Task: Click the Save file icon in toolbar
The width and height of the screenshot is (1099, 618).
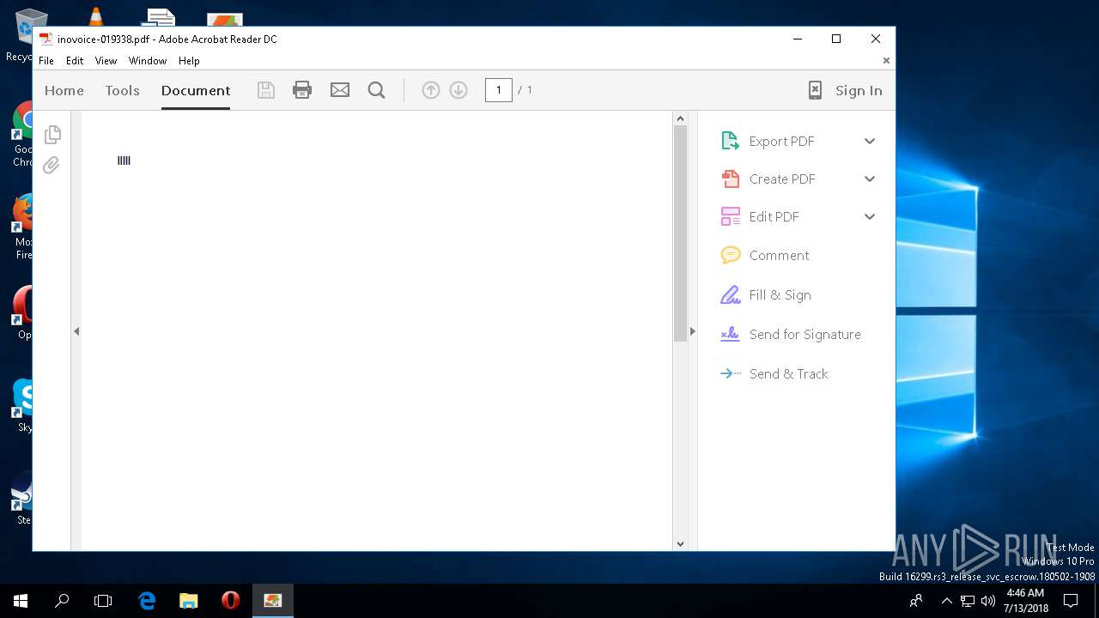Action: 266,90
